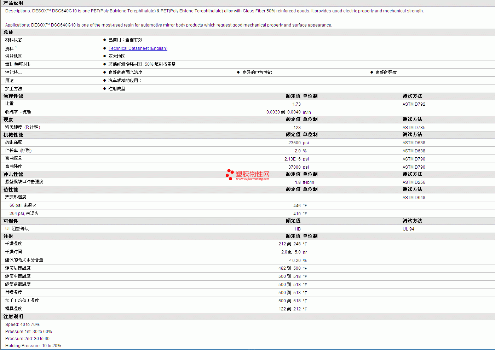The width and height of the screenshot is (495, 350).
Task: Select 66 psi heat deflection value 446
Action: 297,206
